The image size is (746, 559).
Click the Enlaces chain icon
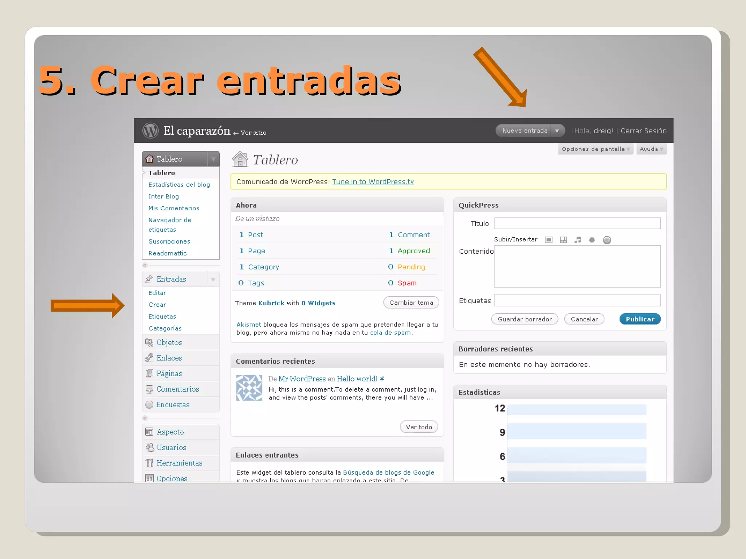(149, 358)
